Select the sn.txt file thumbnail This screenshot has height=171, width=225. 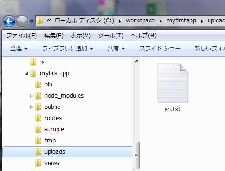[x=173, y=83]
